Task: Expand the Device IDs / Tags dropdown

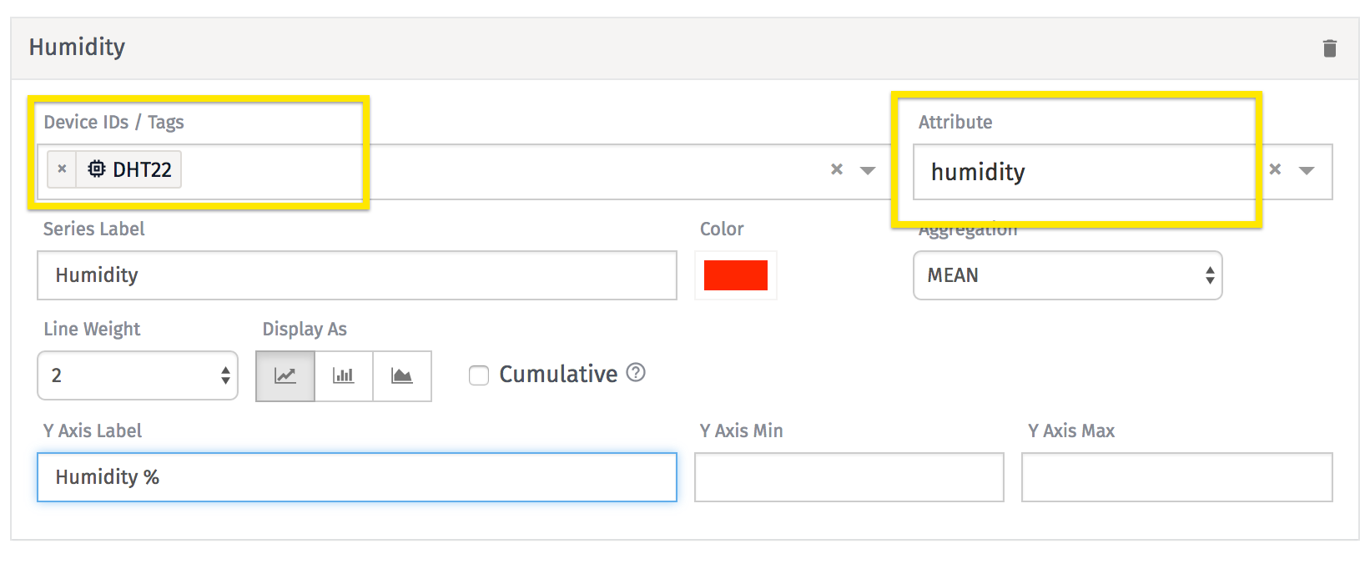Action: click(x=868, y=170)
